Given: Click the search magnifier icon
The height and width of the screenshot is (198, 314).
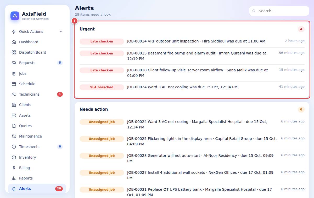Looking at the screenshot, I should [254, 11].
